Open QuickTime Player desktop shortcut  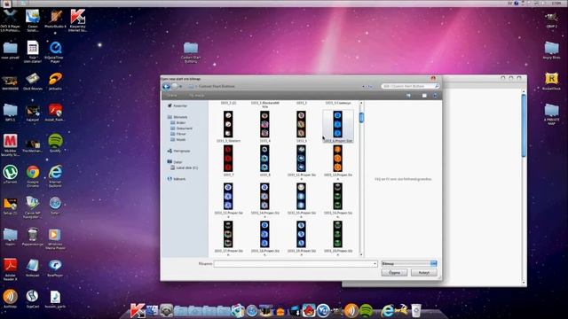click(x=55, y=52)
